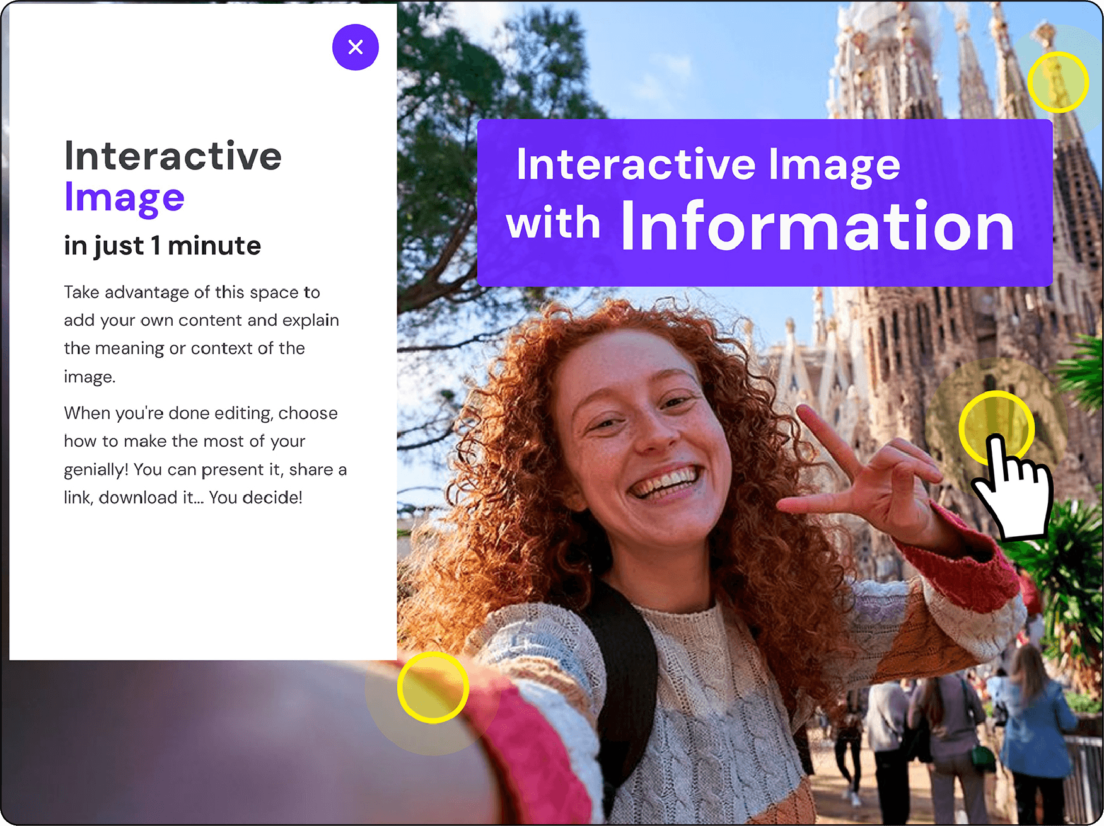Image resolution: width=1104 pixels, height=826 pixels.
Task: Select the dark 'Interactive' heading in the panel
Action: point(173,156)
